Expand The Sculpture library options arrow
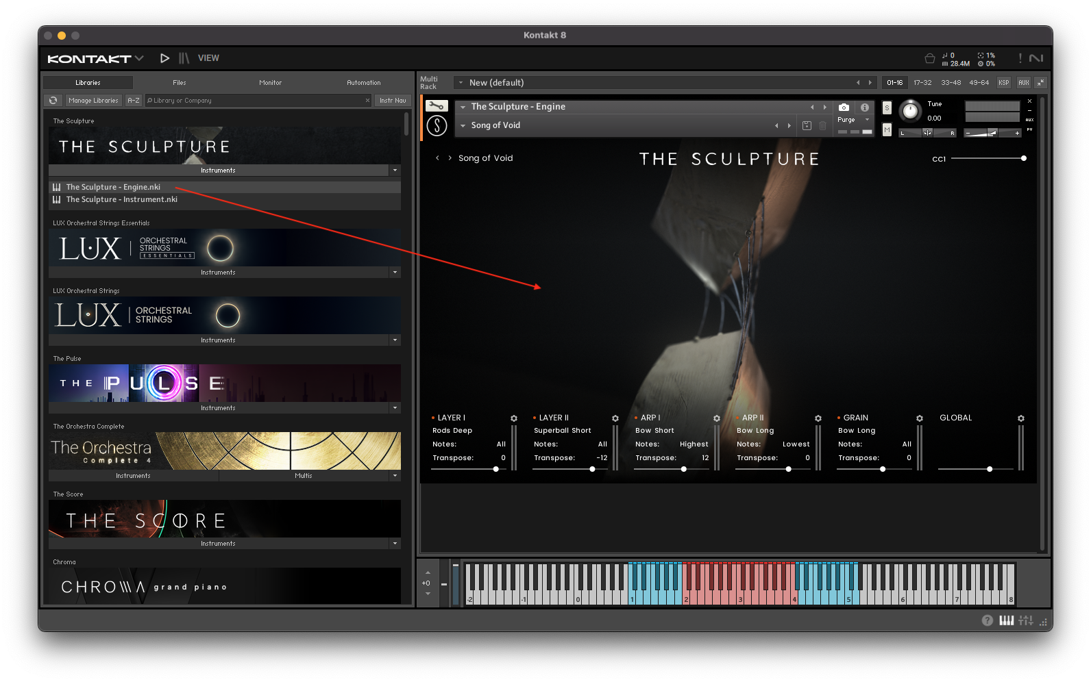Image resolution: width=1091 pixels, height=682 pixels. [x=395, y=170]
